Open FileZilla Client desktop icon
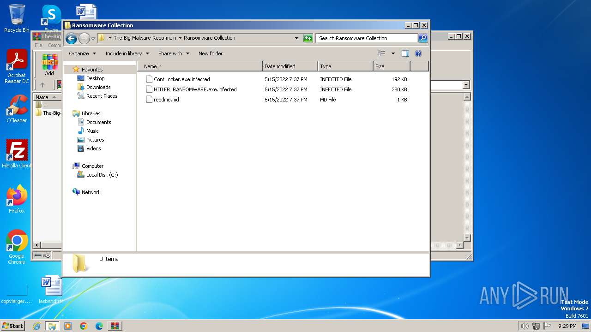Screen dimensions: 591x332 (x=17, y=154)
